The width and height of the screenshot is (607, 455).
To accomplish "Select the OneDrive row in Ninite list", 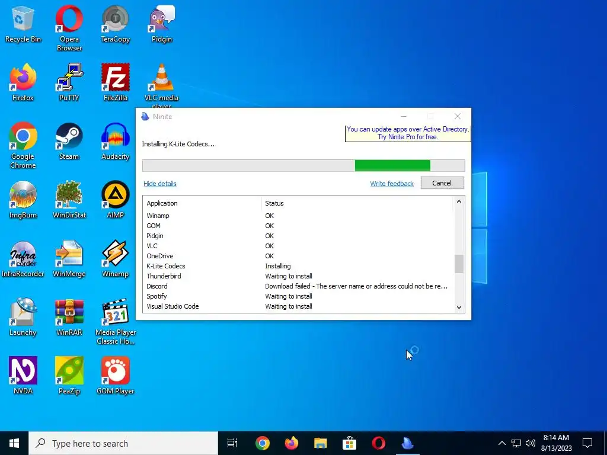I will point(298,256).
